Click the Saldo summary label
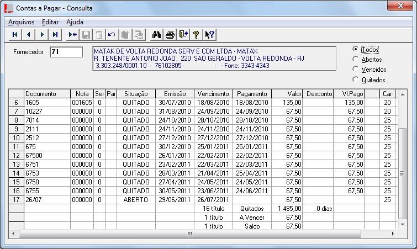The height and width of the screenshot is (249, 417). click(x=252, y=226)
